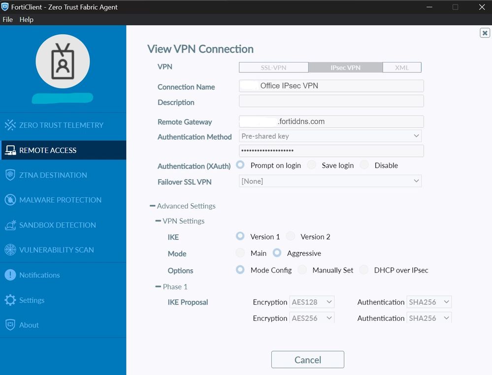
Task: Click the Settings gear icon
Action: 10,300
